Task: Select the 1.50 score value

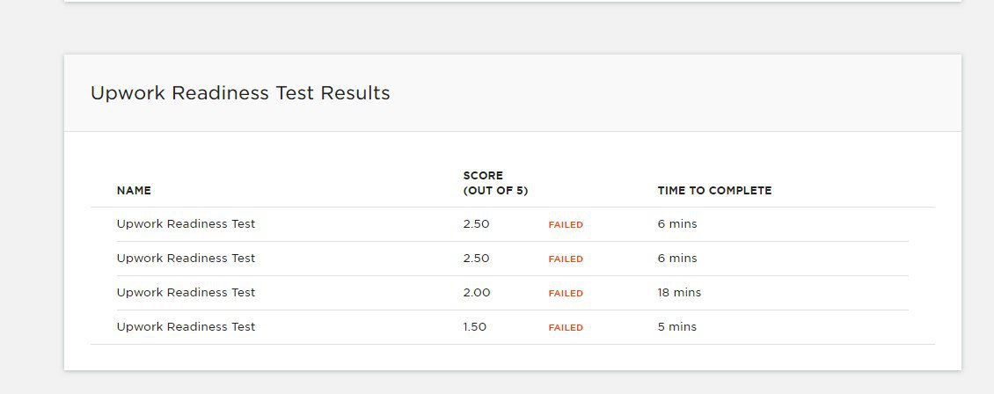Action: [475, 327]
